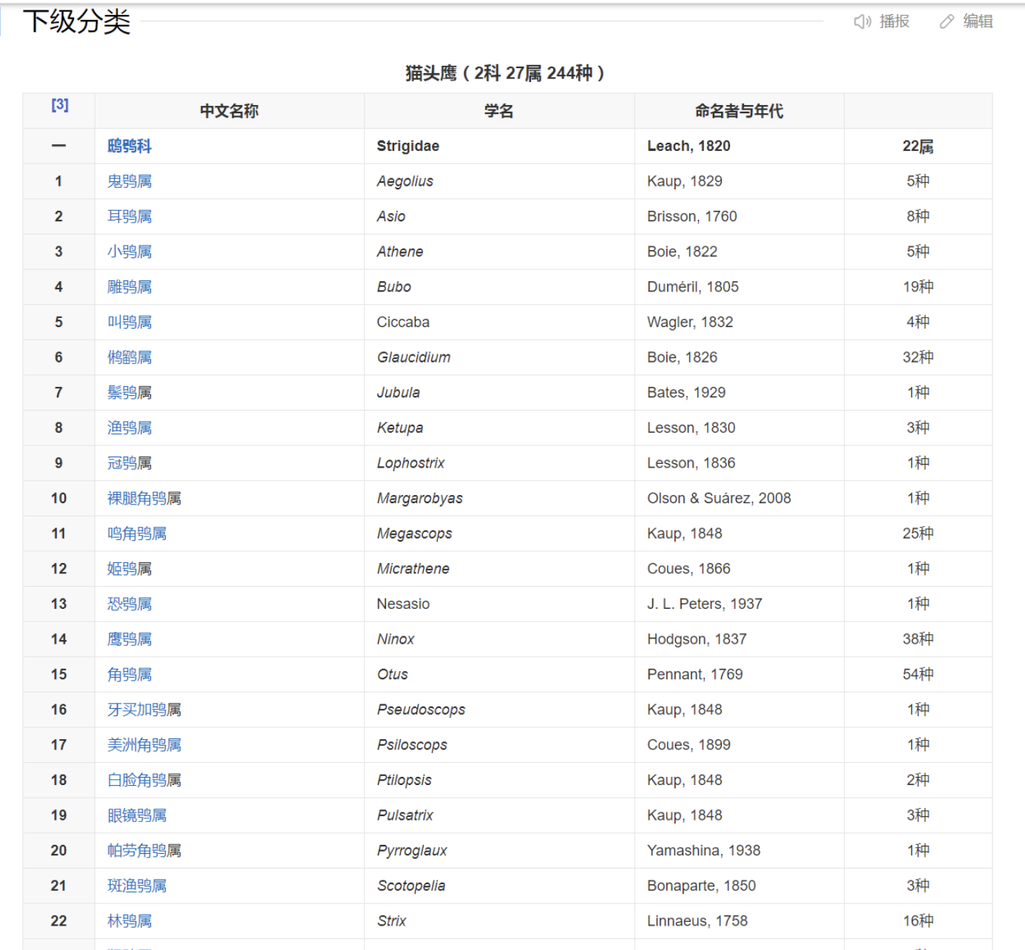Select the Strix scientific name

click(x=392, y=921)
